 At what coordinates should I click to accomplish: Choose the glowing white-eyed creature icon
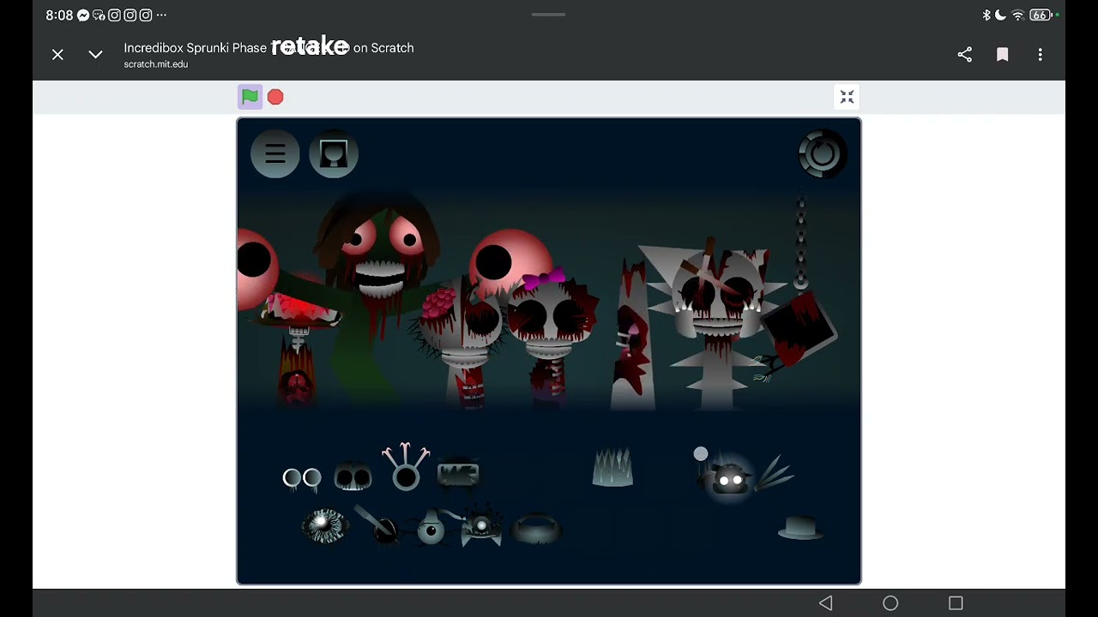tap(730, 478)
